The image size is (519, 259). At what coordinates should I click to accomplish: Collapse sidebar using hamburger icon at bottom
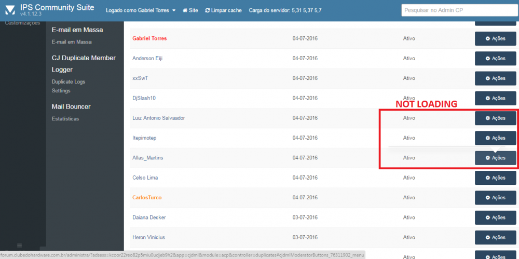point(20,245)
